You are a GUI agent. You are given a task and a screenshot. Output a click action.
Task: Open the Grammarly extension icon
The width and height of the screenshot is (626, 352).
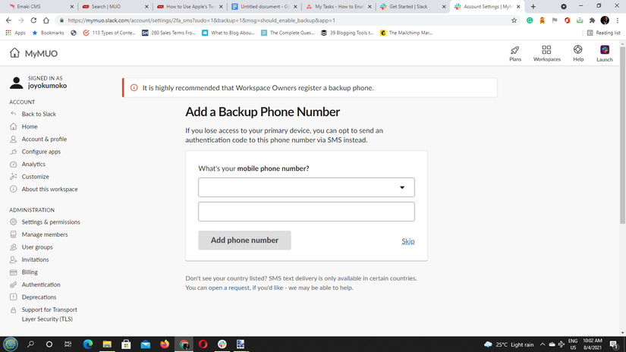[530, 20]
